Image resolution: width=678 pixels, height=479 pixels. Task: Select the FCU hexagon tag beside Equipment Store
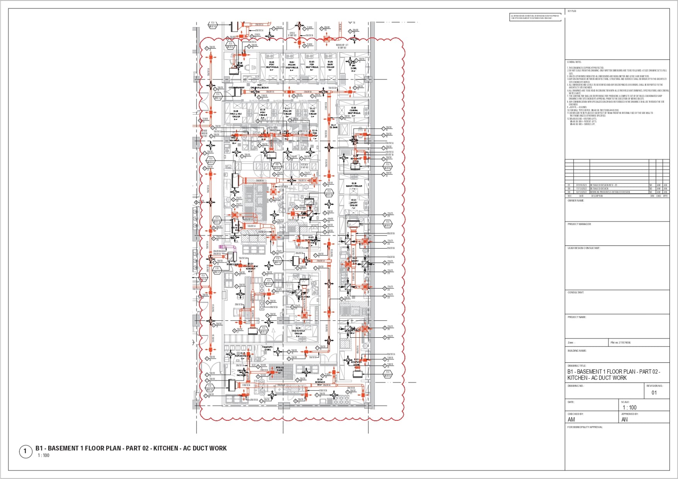point(387,374)
